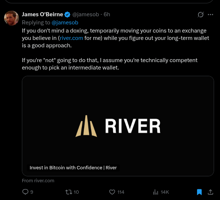220x200 pixels.
Task: Click the blue verified badge
Action: (68, 14)
